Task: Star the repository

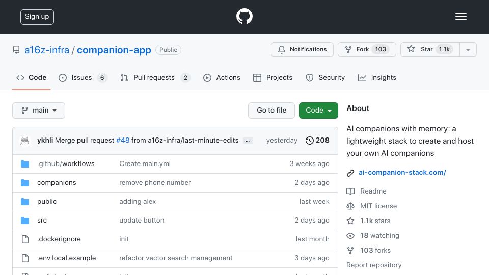Action: point(430,49)
